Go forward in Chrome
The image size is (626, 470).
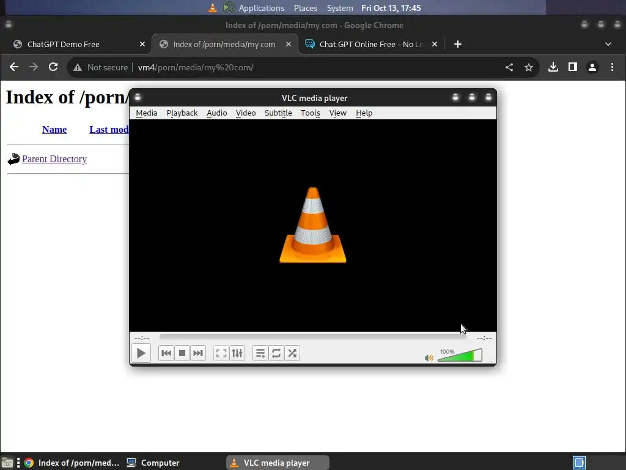click(34, 67)
